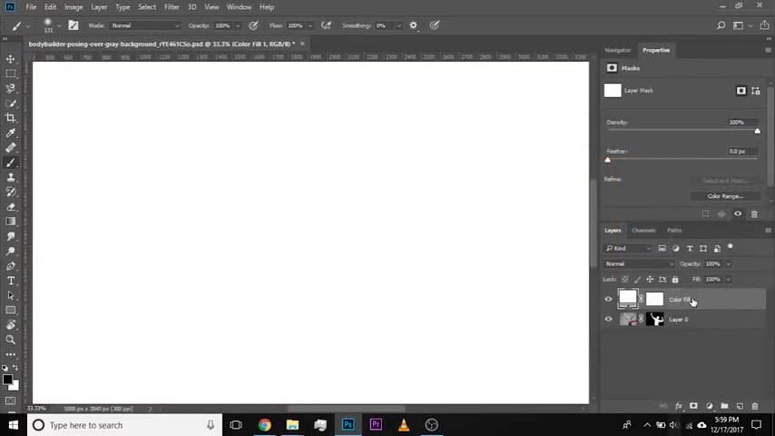Select the Move tool
Image resolution: width=775 pixels, height=436 pixels.
(x=10, y=59)
